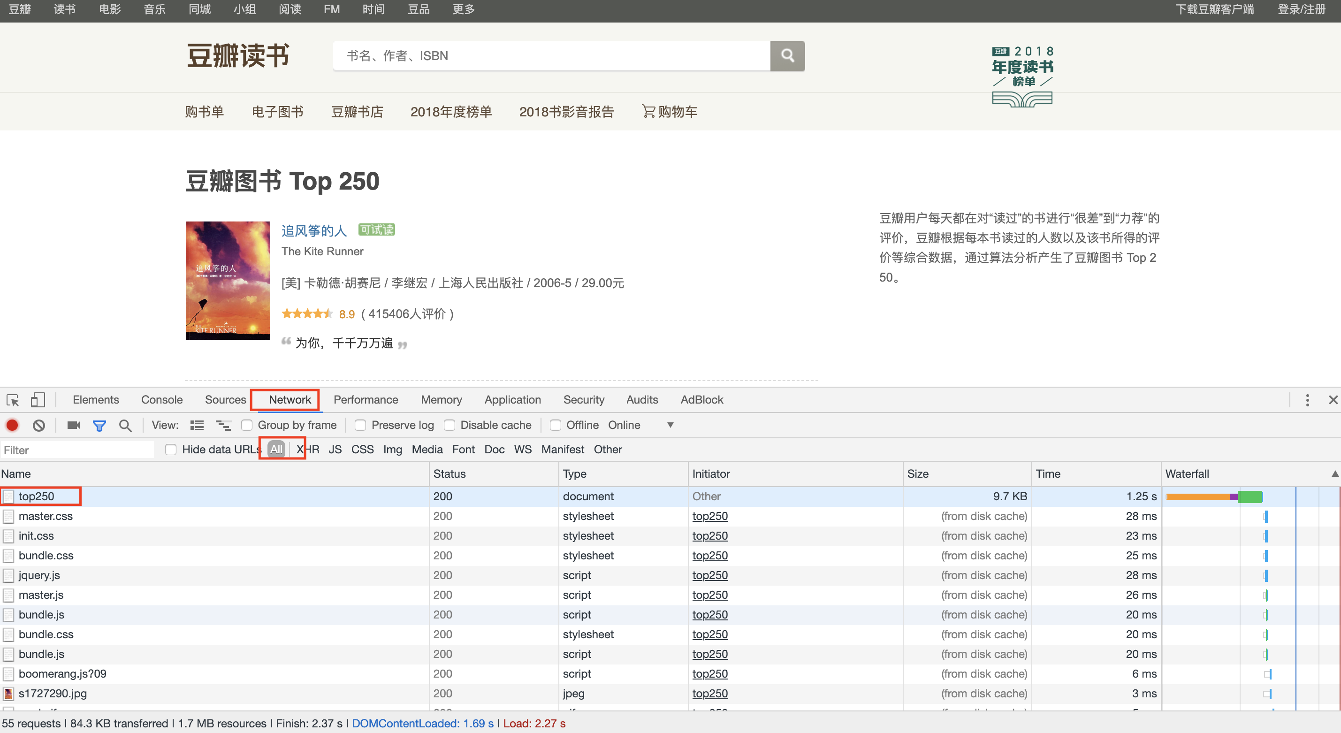The image size is (1341, 733).
Task: Click the network Filter text field
Action: pos(77,450)
